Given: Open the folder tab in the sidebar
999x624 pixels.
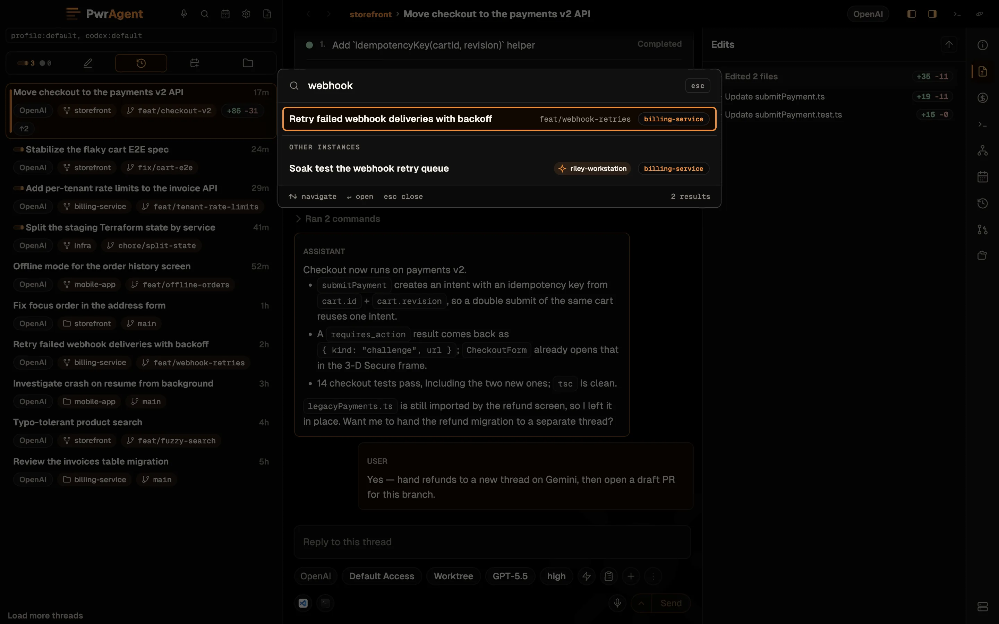Looking at the screenshot, I should click(248, 63).
